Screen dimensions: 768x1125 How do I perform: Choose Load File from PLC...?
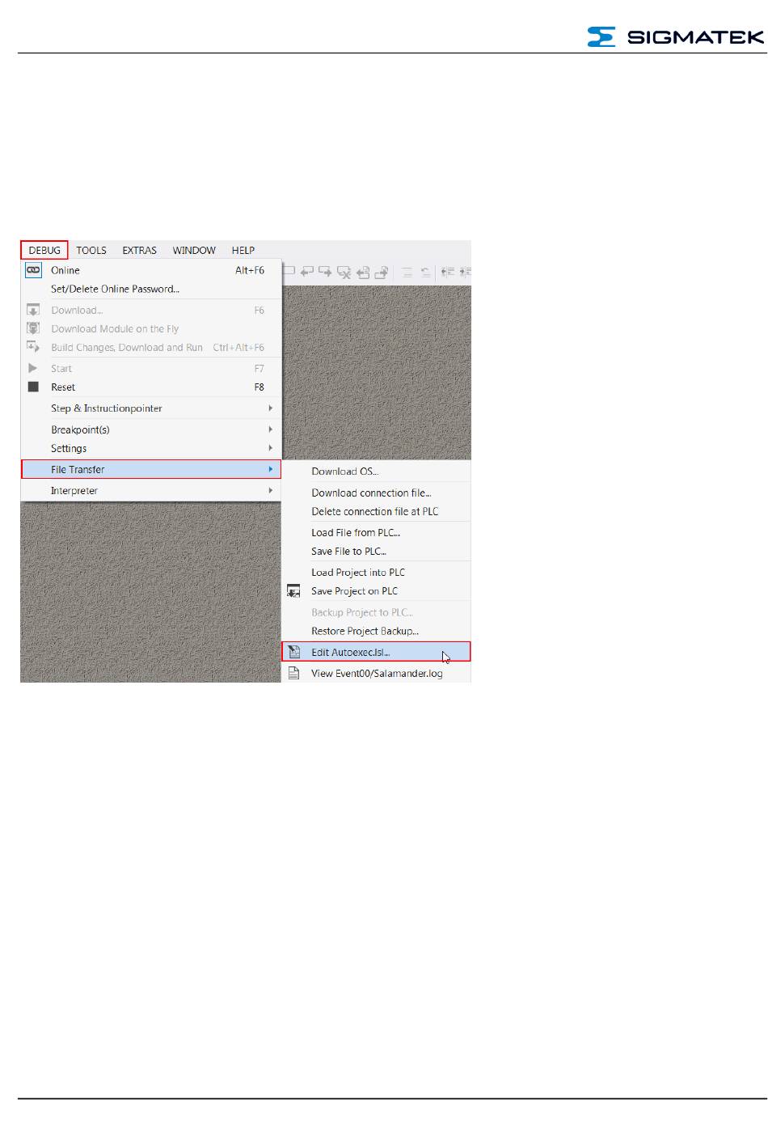click(376, 532)
